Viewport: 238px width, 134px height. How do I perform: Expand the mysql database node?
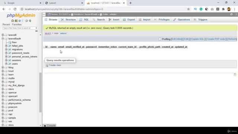click(x=3, y=82)
